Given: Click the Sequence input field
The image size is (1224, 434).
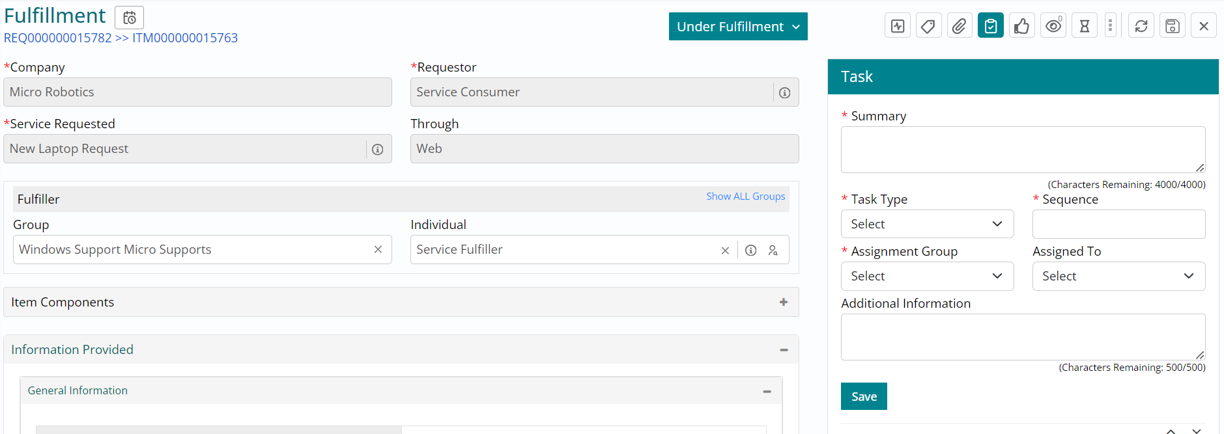Looking at the screenshot, I should tap(1118, 224).
